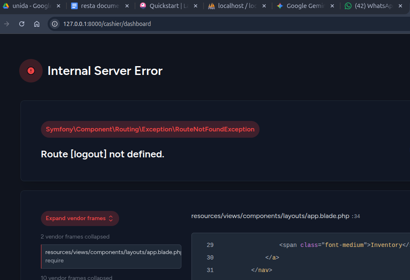The height and width of the screenshot is (280, 410).
Task: Open the Quickstart Laravel tab
Action: (x=166, y=6)
